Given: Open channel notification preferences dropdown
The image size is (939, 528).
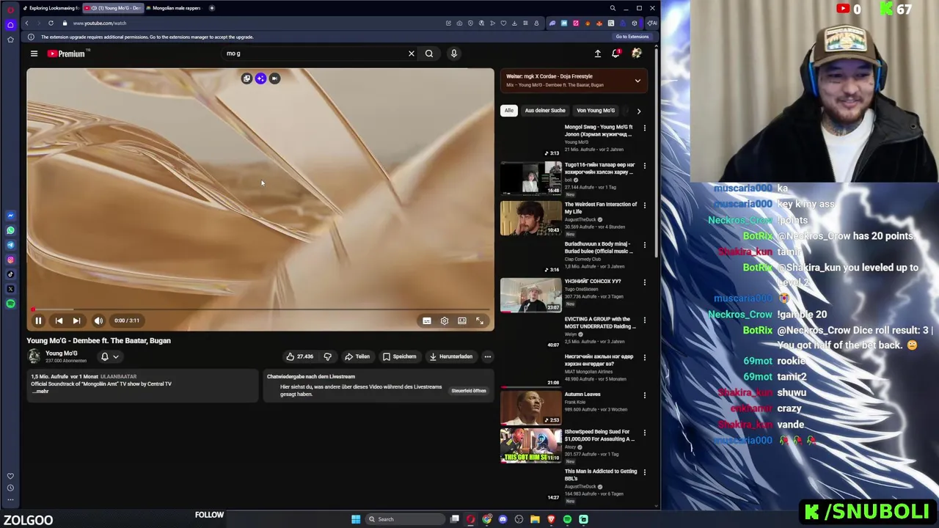Looking at the screenshot, I should (109, 356).
